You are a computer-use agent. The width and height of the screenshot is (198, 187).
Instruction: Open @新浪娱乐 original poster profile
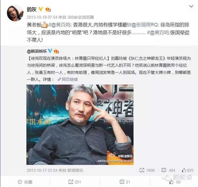[37, 51]
